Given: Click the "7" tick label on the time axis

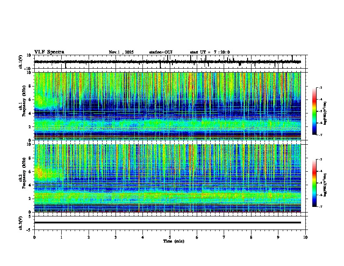Looking at the screenshot, I should tap(224, 237).
